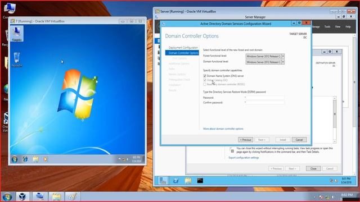Toggle Read only domain controller (RODC) checkbox

point(205,85)
